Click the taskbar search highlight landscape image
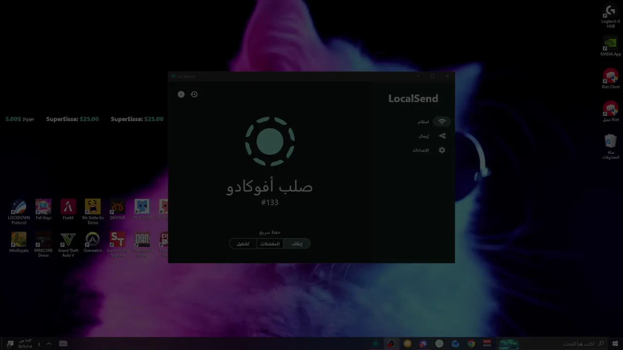 (508, 344)
